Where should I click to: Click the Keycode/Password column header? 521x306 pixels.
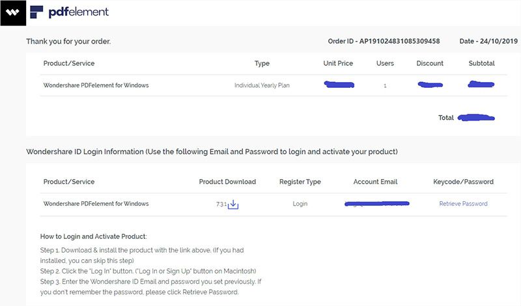pyautogui.click(x=463, y=182)
